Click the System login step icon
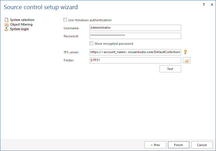Viewport: 216px width, 151px height. click(7, 29)
